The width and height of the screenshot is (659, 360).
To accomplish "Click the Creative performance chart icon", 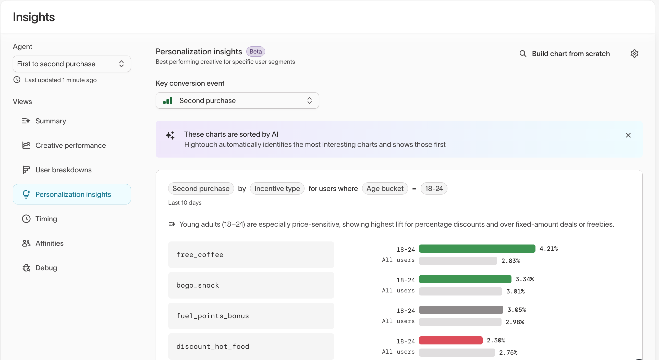I will click(x=26, y=145).
